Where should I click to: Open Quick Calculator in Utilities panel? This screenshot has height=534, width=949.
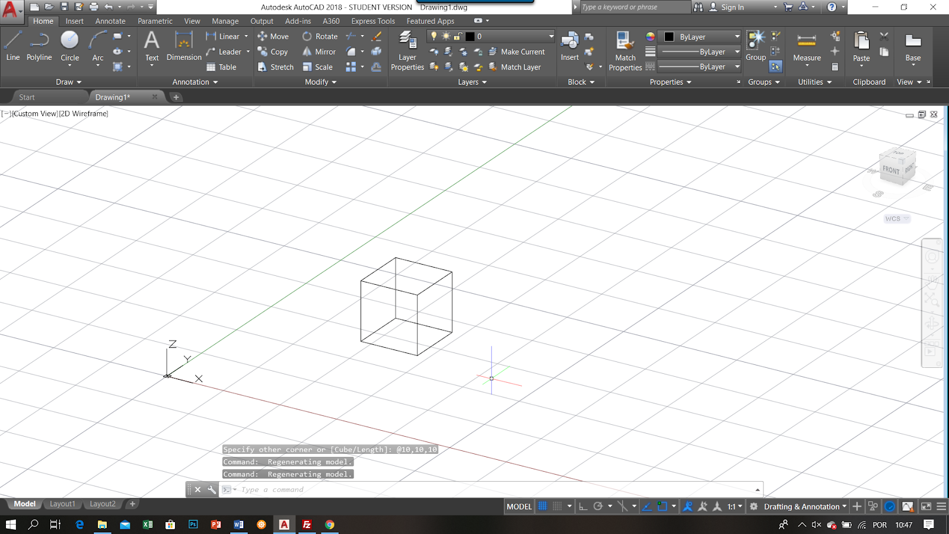coord(835,67)
